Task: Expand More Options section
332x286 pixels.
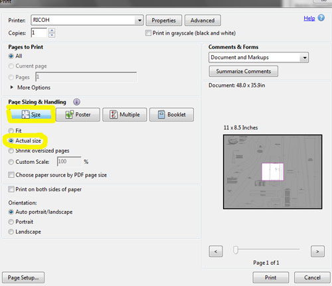Action: click(31, 88)
